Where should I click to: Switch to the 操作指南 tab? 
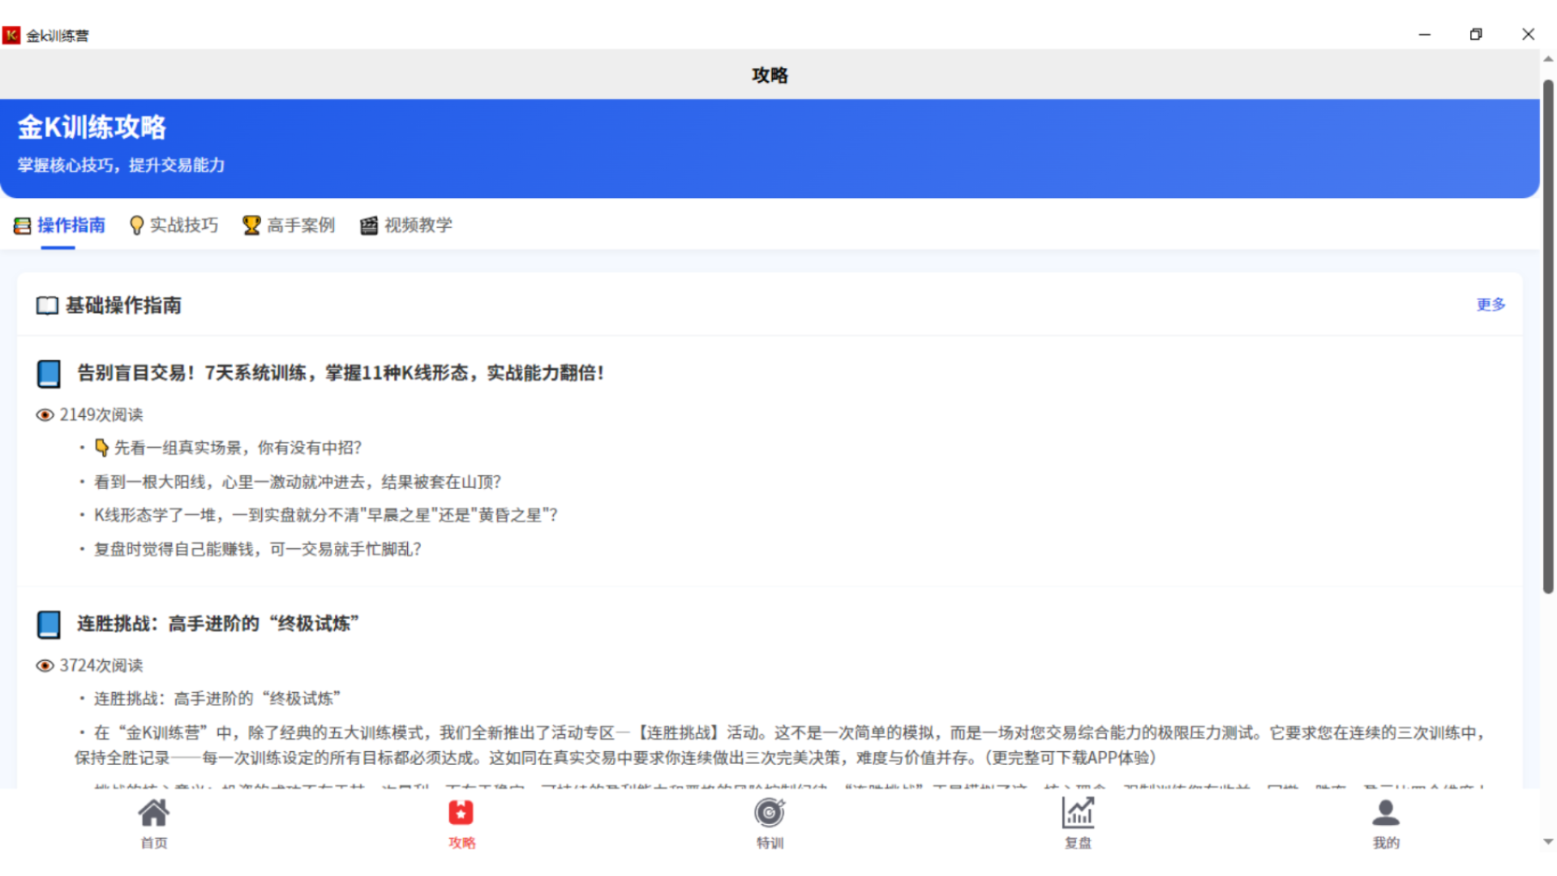(59, 225)
